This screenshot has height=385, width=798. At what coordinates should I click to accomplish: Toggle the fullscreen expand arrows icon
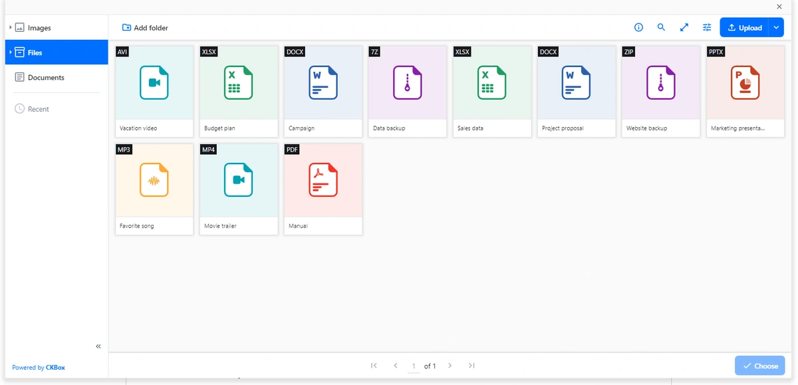684,27
